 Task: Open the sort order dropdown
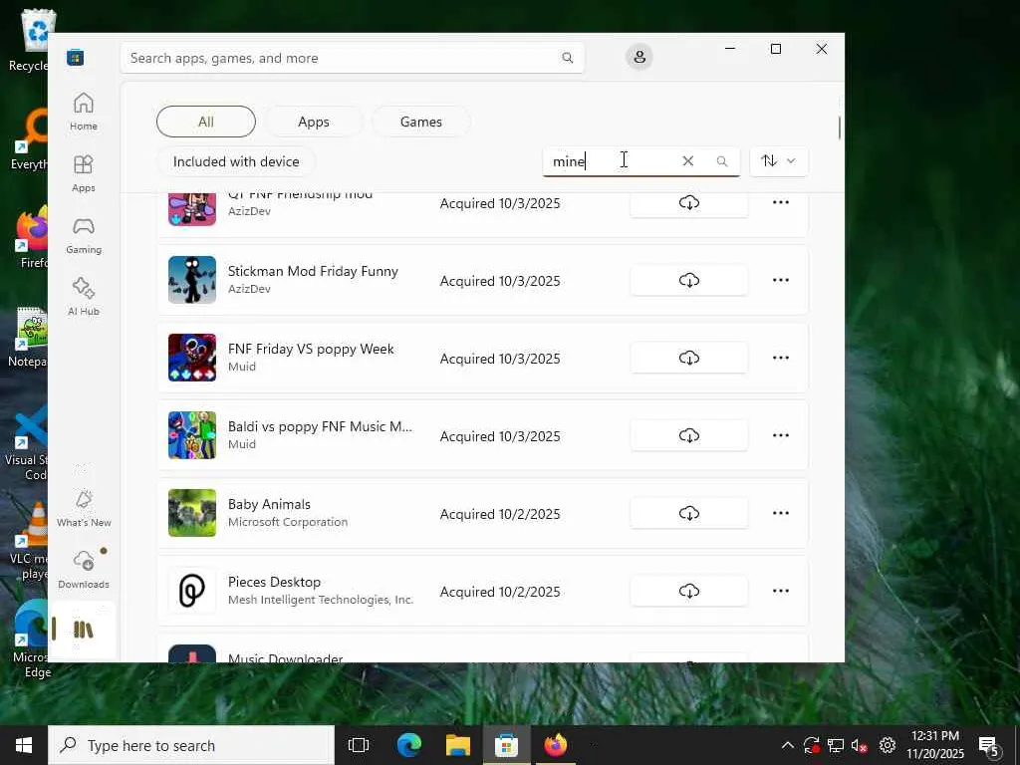[779, 160]
